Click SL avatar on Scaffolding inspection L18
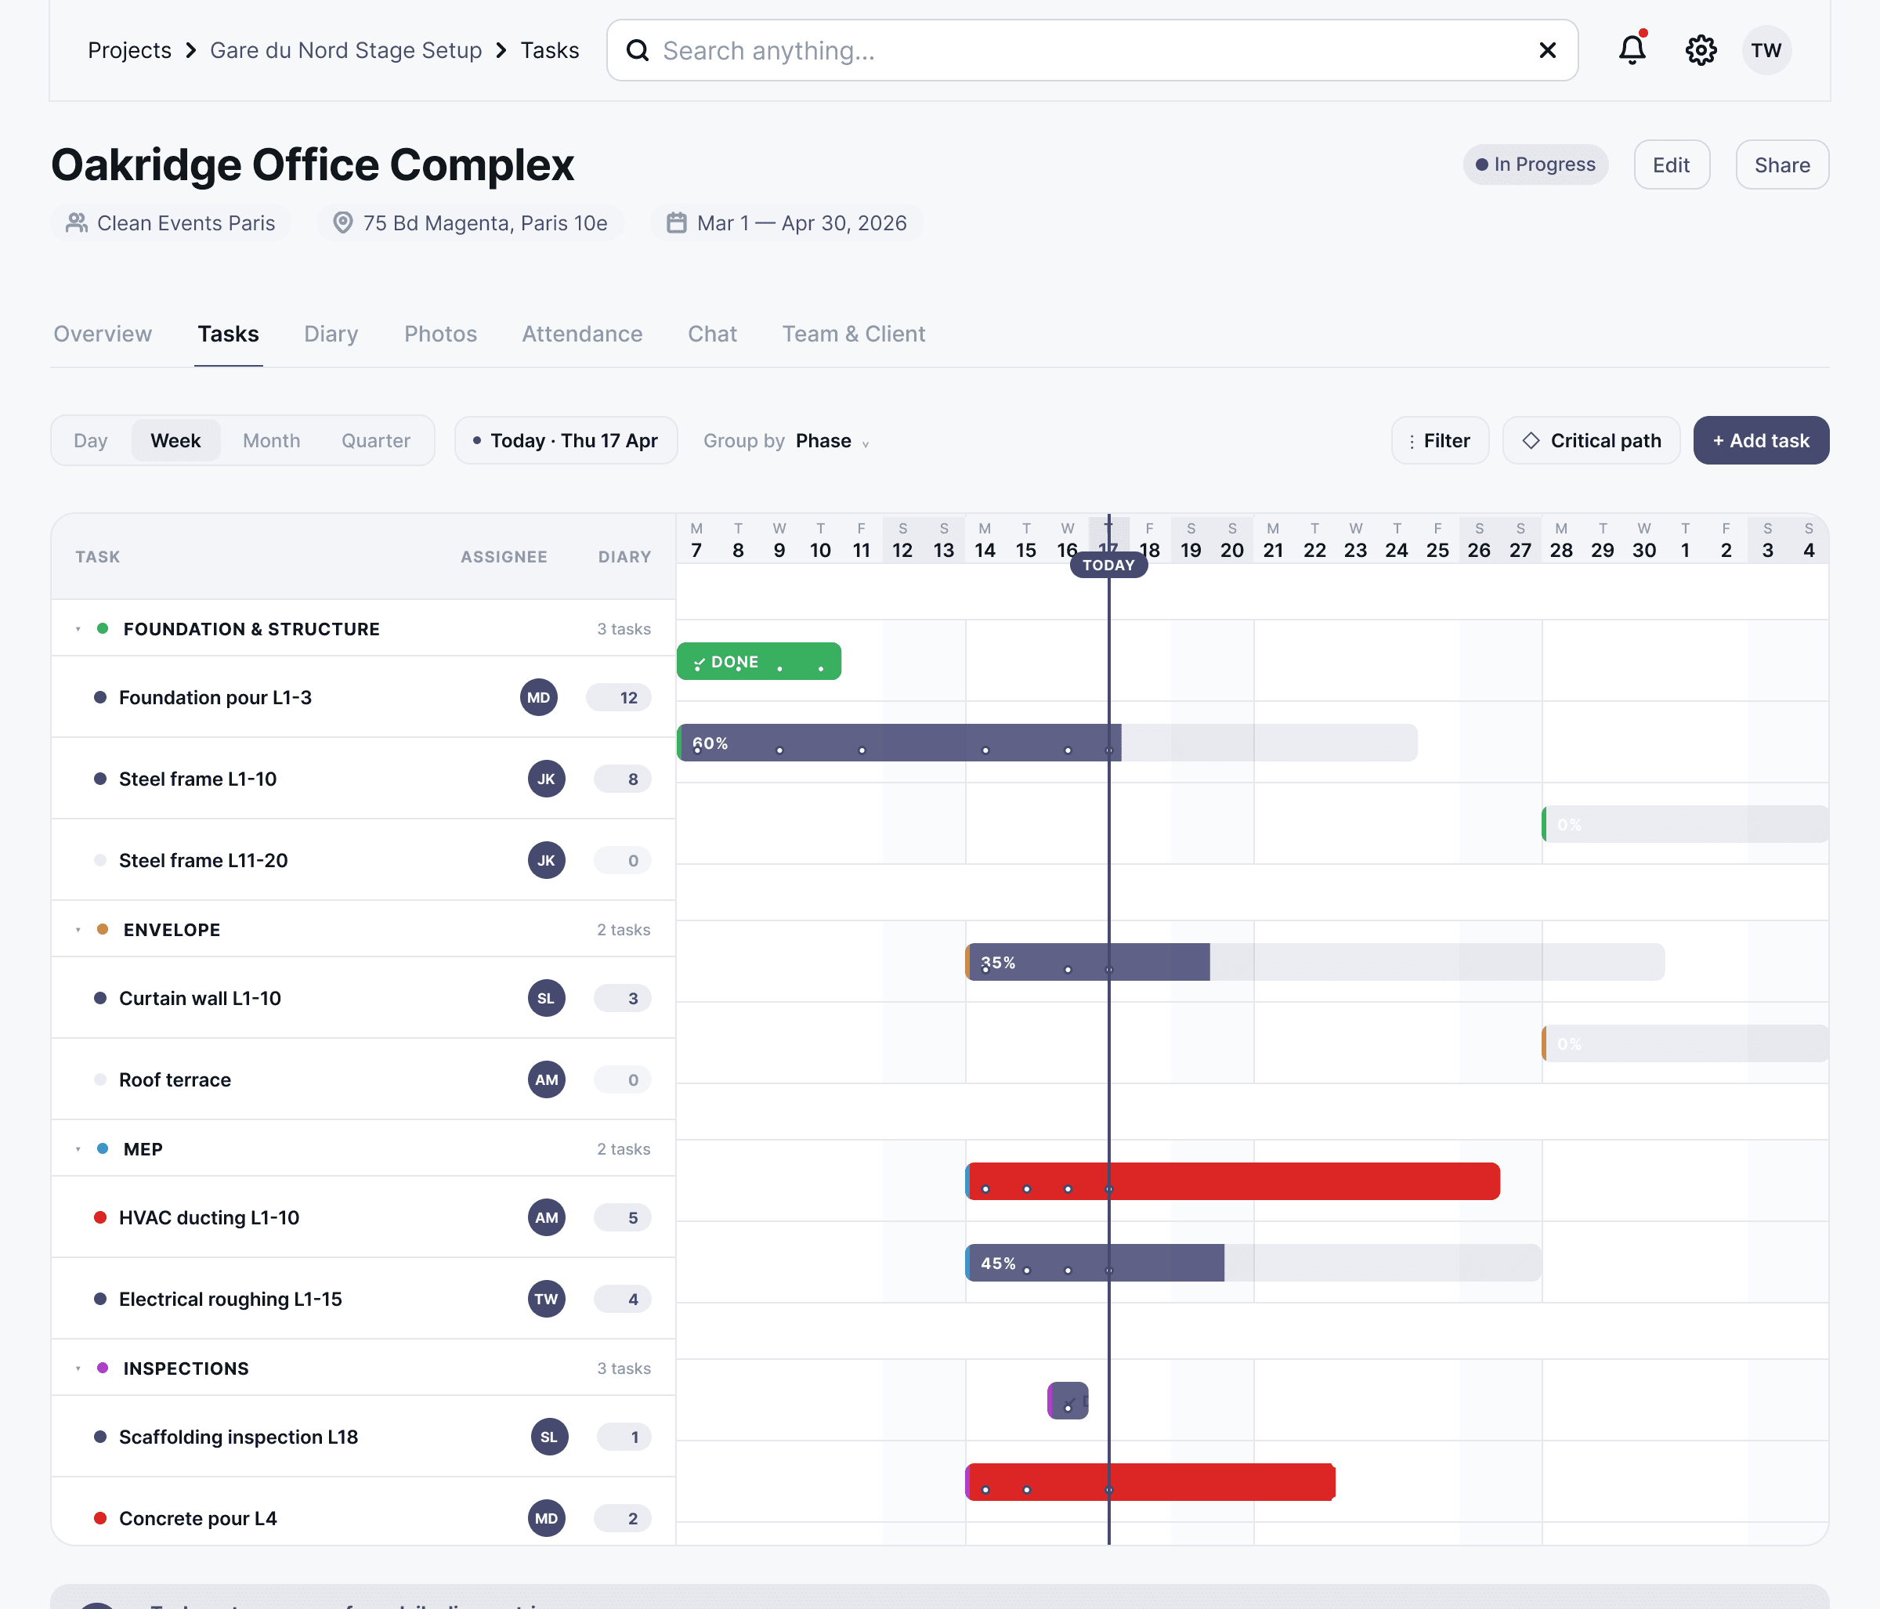This screenshot has width=1880, height=1609. point(549,1437)
